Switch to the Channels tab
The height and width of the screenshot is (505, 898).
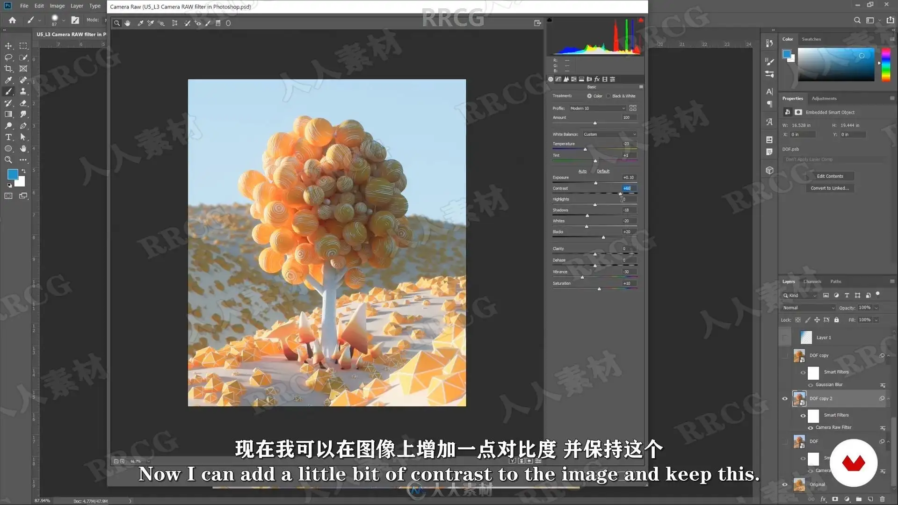[812, 281]
